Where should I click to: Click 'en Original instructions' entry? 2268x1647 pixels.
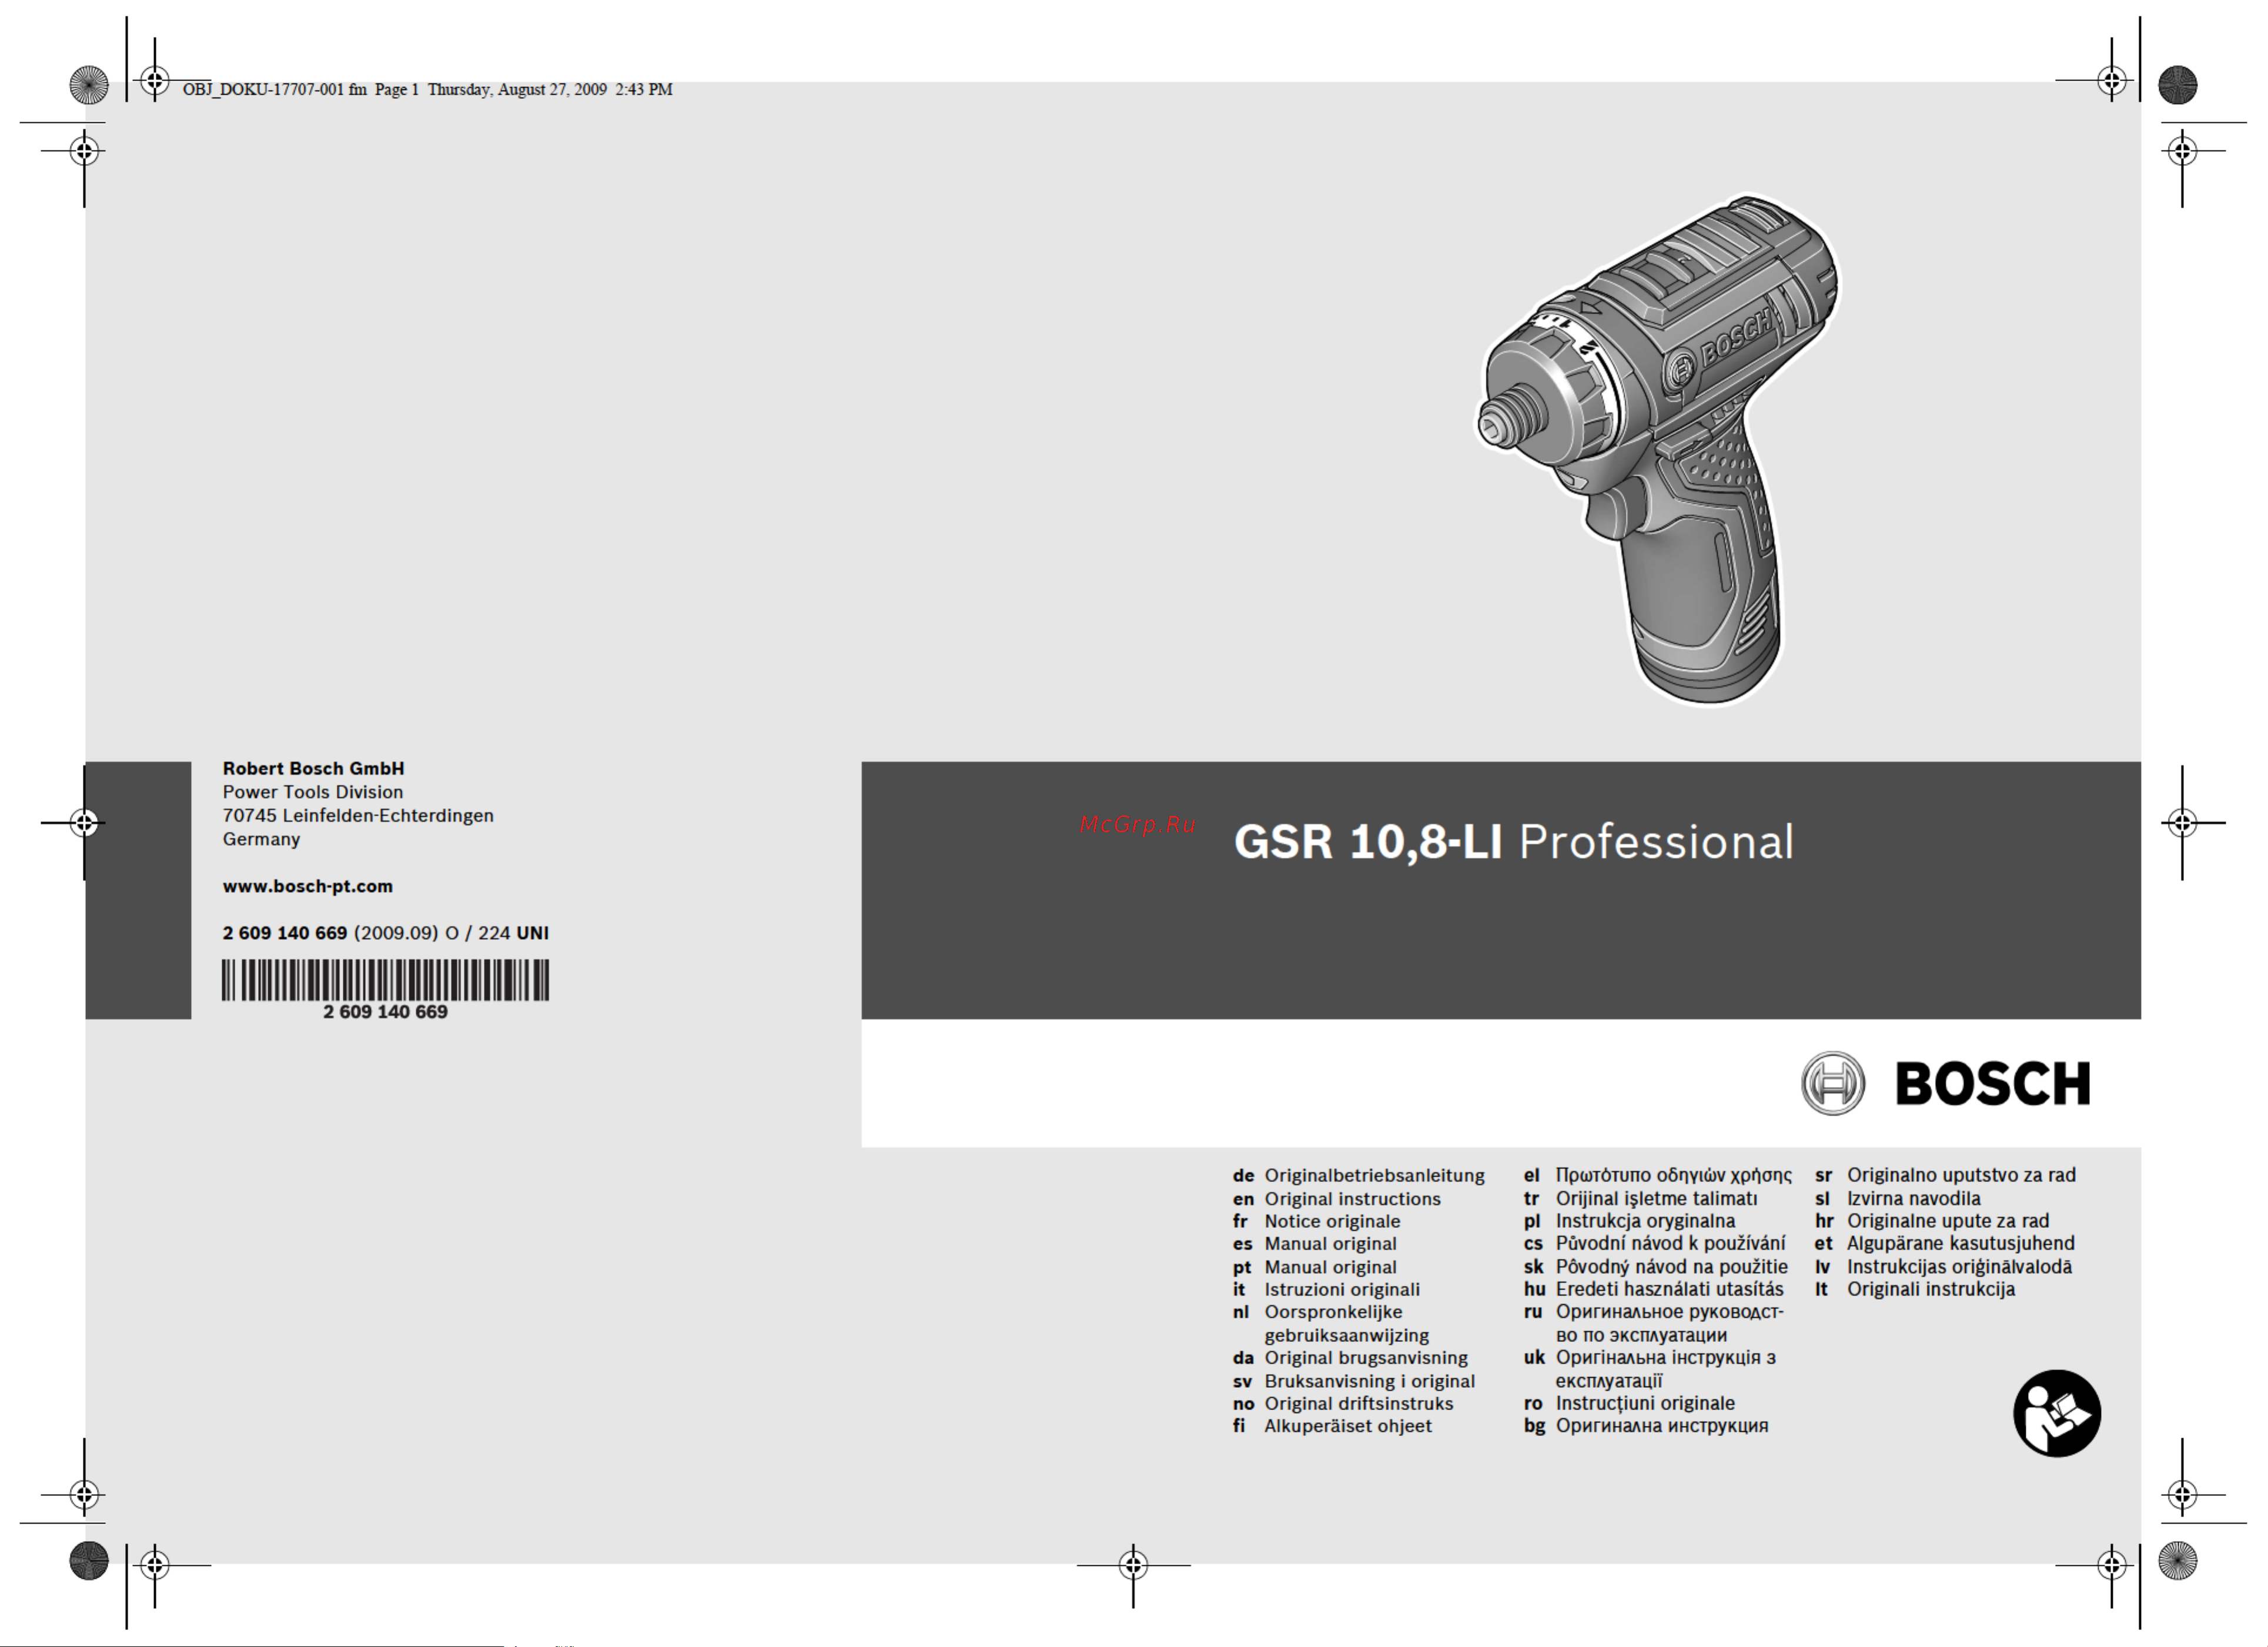[1336, 1199]
